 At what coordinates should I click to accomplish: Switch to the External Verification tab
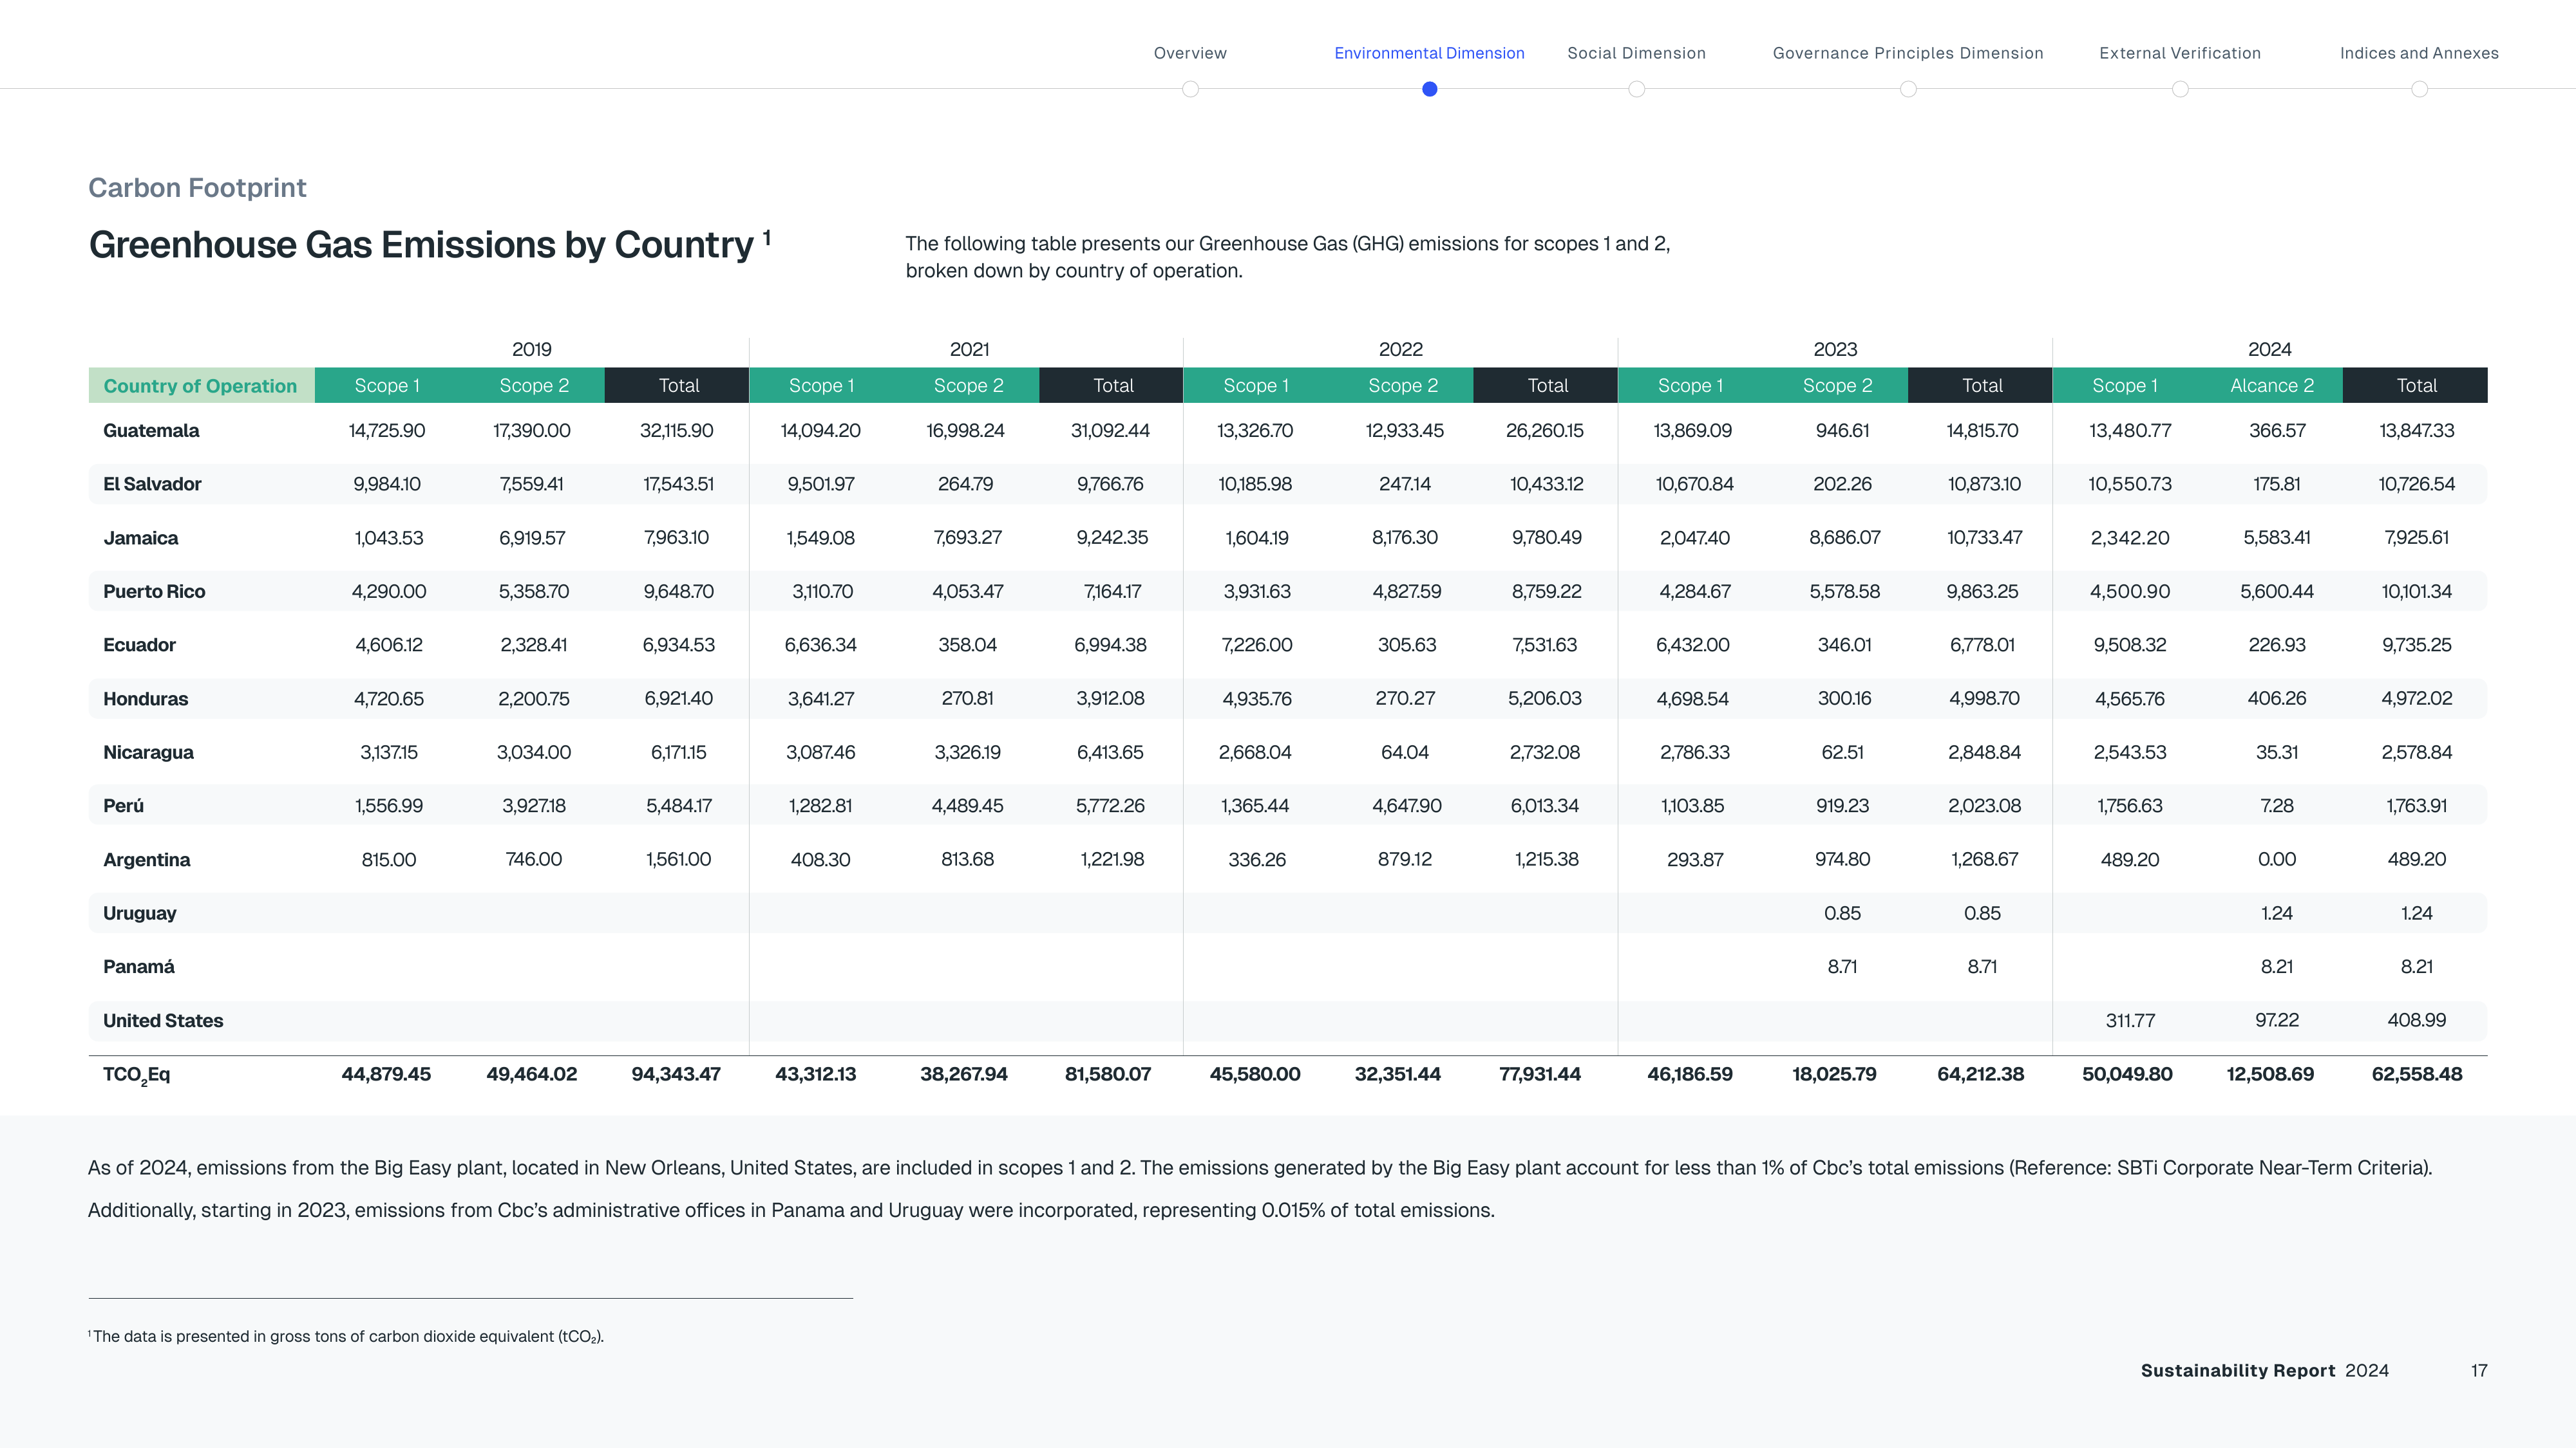coord(2180,53)
